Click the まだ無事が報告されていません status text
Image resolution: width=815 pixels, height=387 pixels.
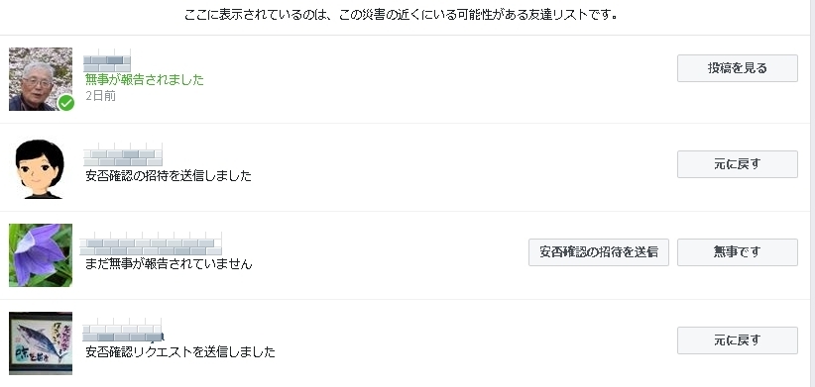pos(169,264)
